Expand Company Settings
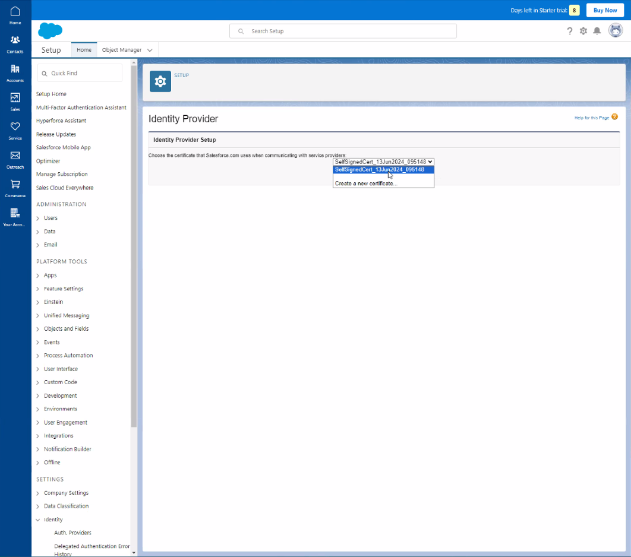 [x=38, y=493]
